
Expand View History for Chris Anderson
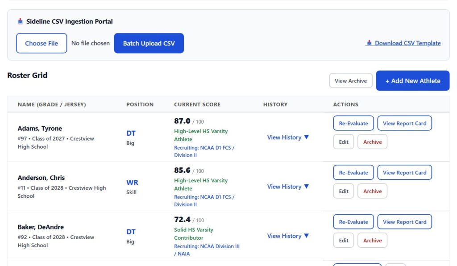(x=288, y=187)
